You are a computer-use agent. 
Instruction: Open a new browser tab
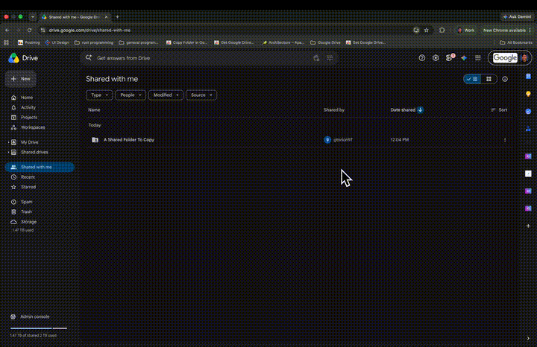118,16
